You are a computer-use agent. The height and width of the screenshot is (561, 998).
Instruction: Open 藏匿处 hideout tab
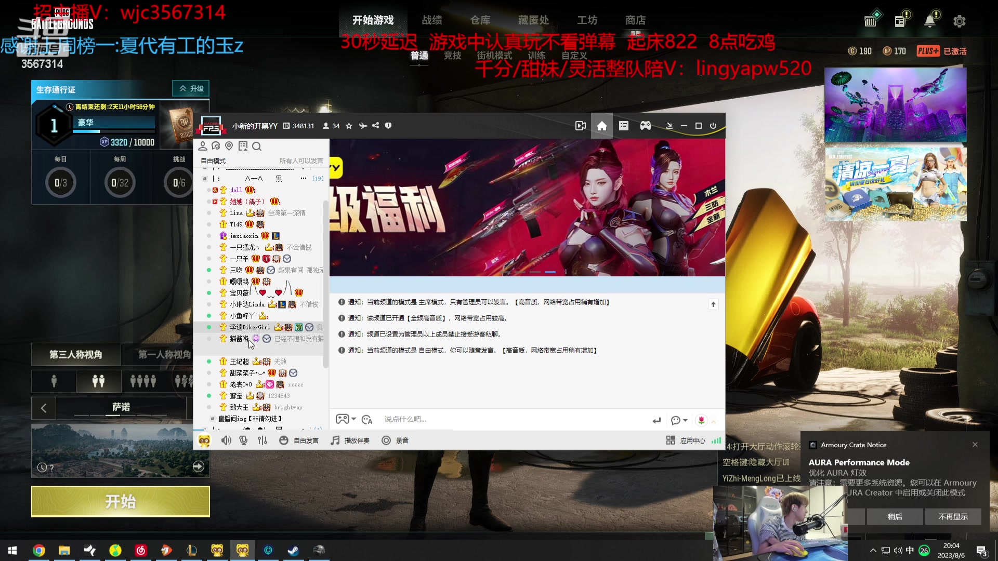click(533, 20)
